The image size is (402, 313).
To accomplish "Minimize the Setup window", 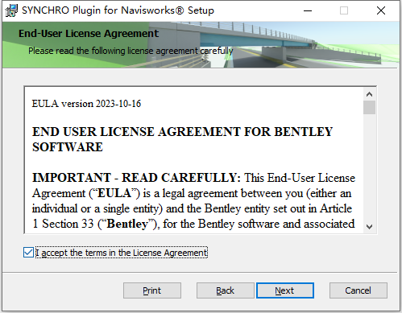I will pos(308,10).
